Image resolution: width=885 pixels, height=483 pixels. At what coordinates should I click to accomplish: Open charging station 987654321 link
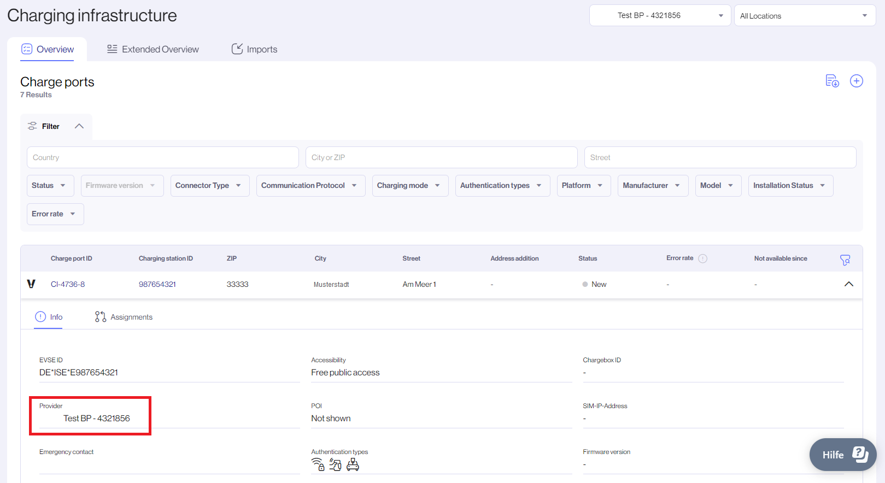click(157, 284)
